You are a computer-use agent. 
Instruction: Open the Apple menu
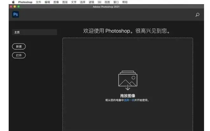tap(13, 2)
